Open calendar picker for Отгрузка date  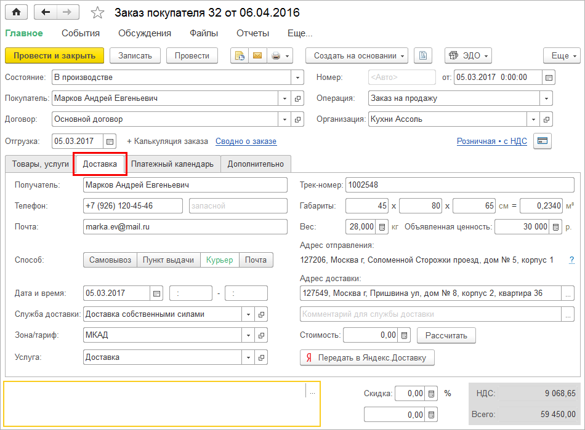coord(109,141)
